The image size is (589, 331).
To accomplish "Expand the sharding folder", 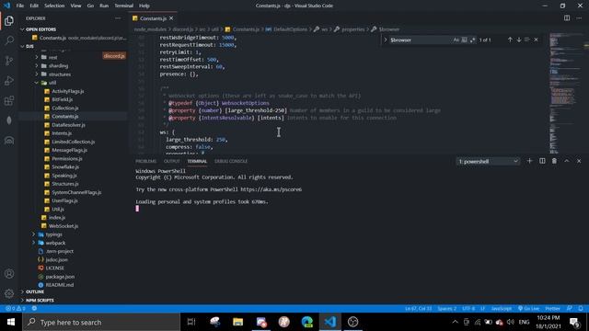I will (x=58, y=65).
